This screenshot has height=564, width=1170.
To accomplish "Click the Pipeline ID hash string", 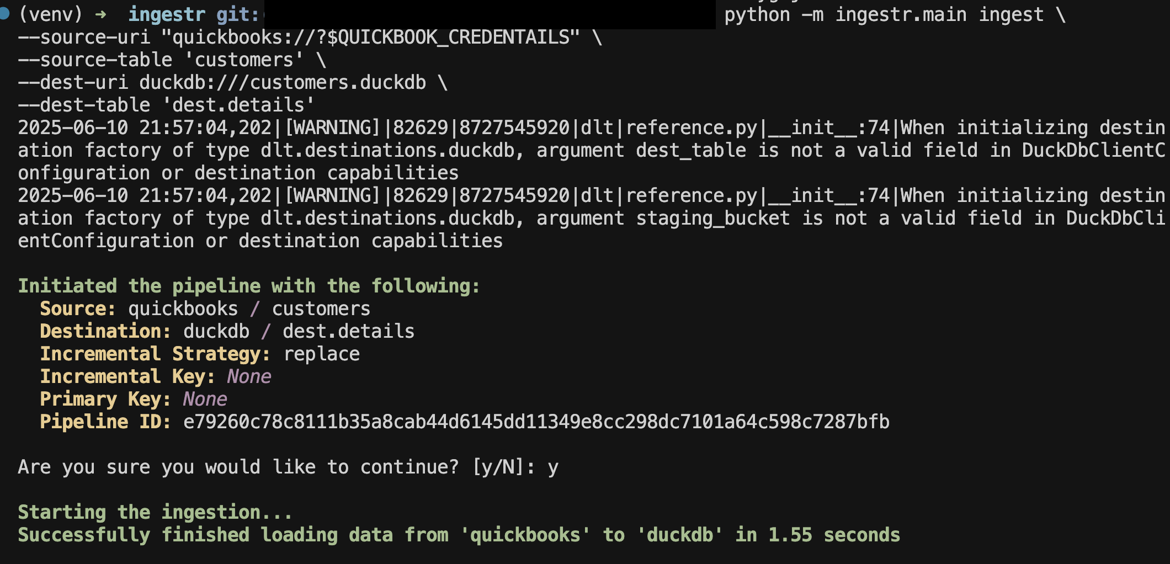I will (536, 422).
